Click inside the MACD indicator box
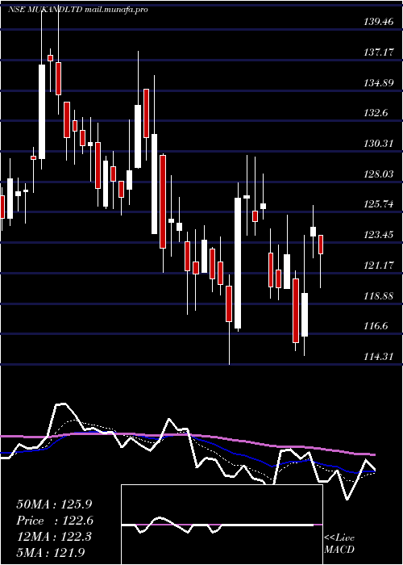Image resolution: width=403 pixels, height=565 pixels. [222, 525]
